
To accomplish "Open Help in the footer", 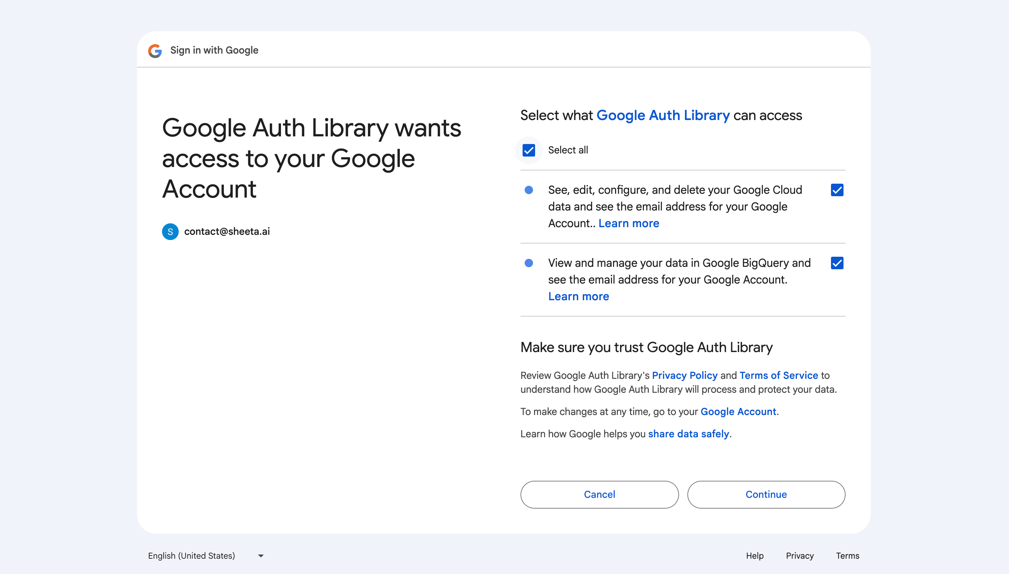I will 754,556.
